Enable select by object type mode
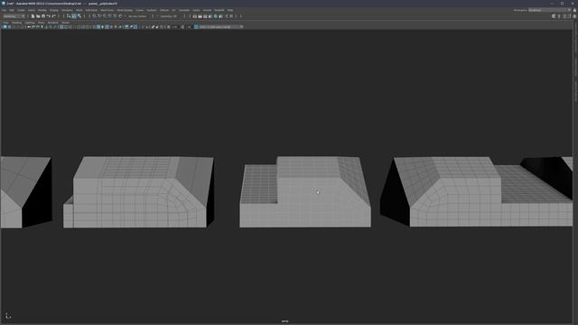 74,16
